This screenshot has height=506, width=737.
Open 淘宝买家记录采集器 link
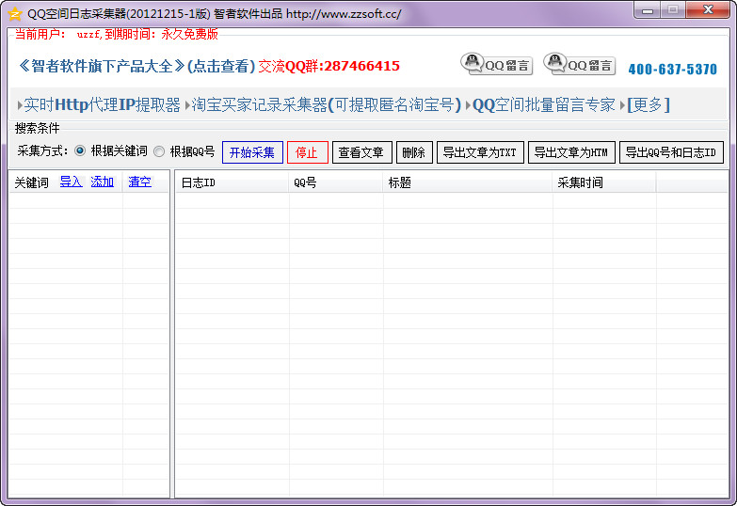click(327, 104)
